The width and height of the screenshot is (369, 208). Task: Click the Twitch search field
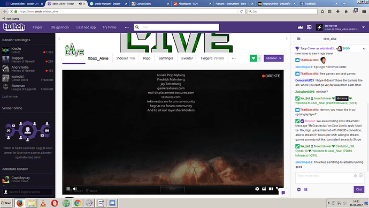176,27
